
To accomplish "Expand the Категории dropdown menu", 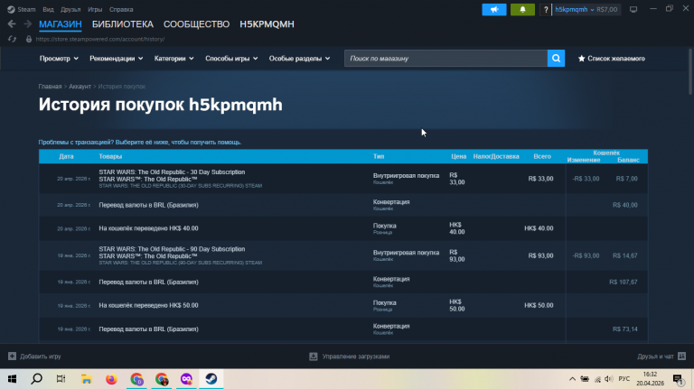I will (173, 59).
